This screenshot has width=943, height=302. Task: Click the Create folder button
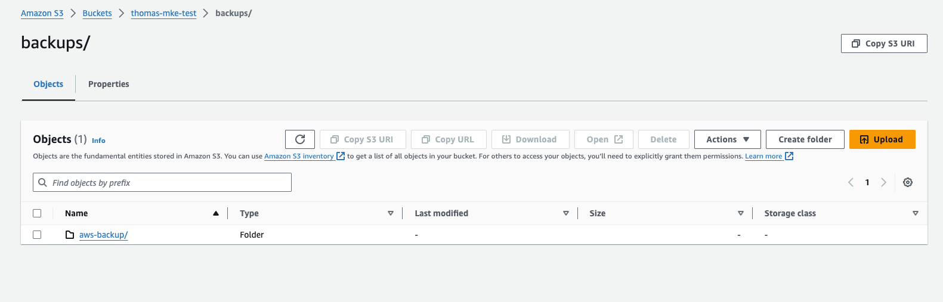tap(805, 139)
